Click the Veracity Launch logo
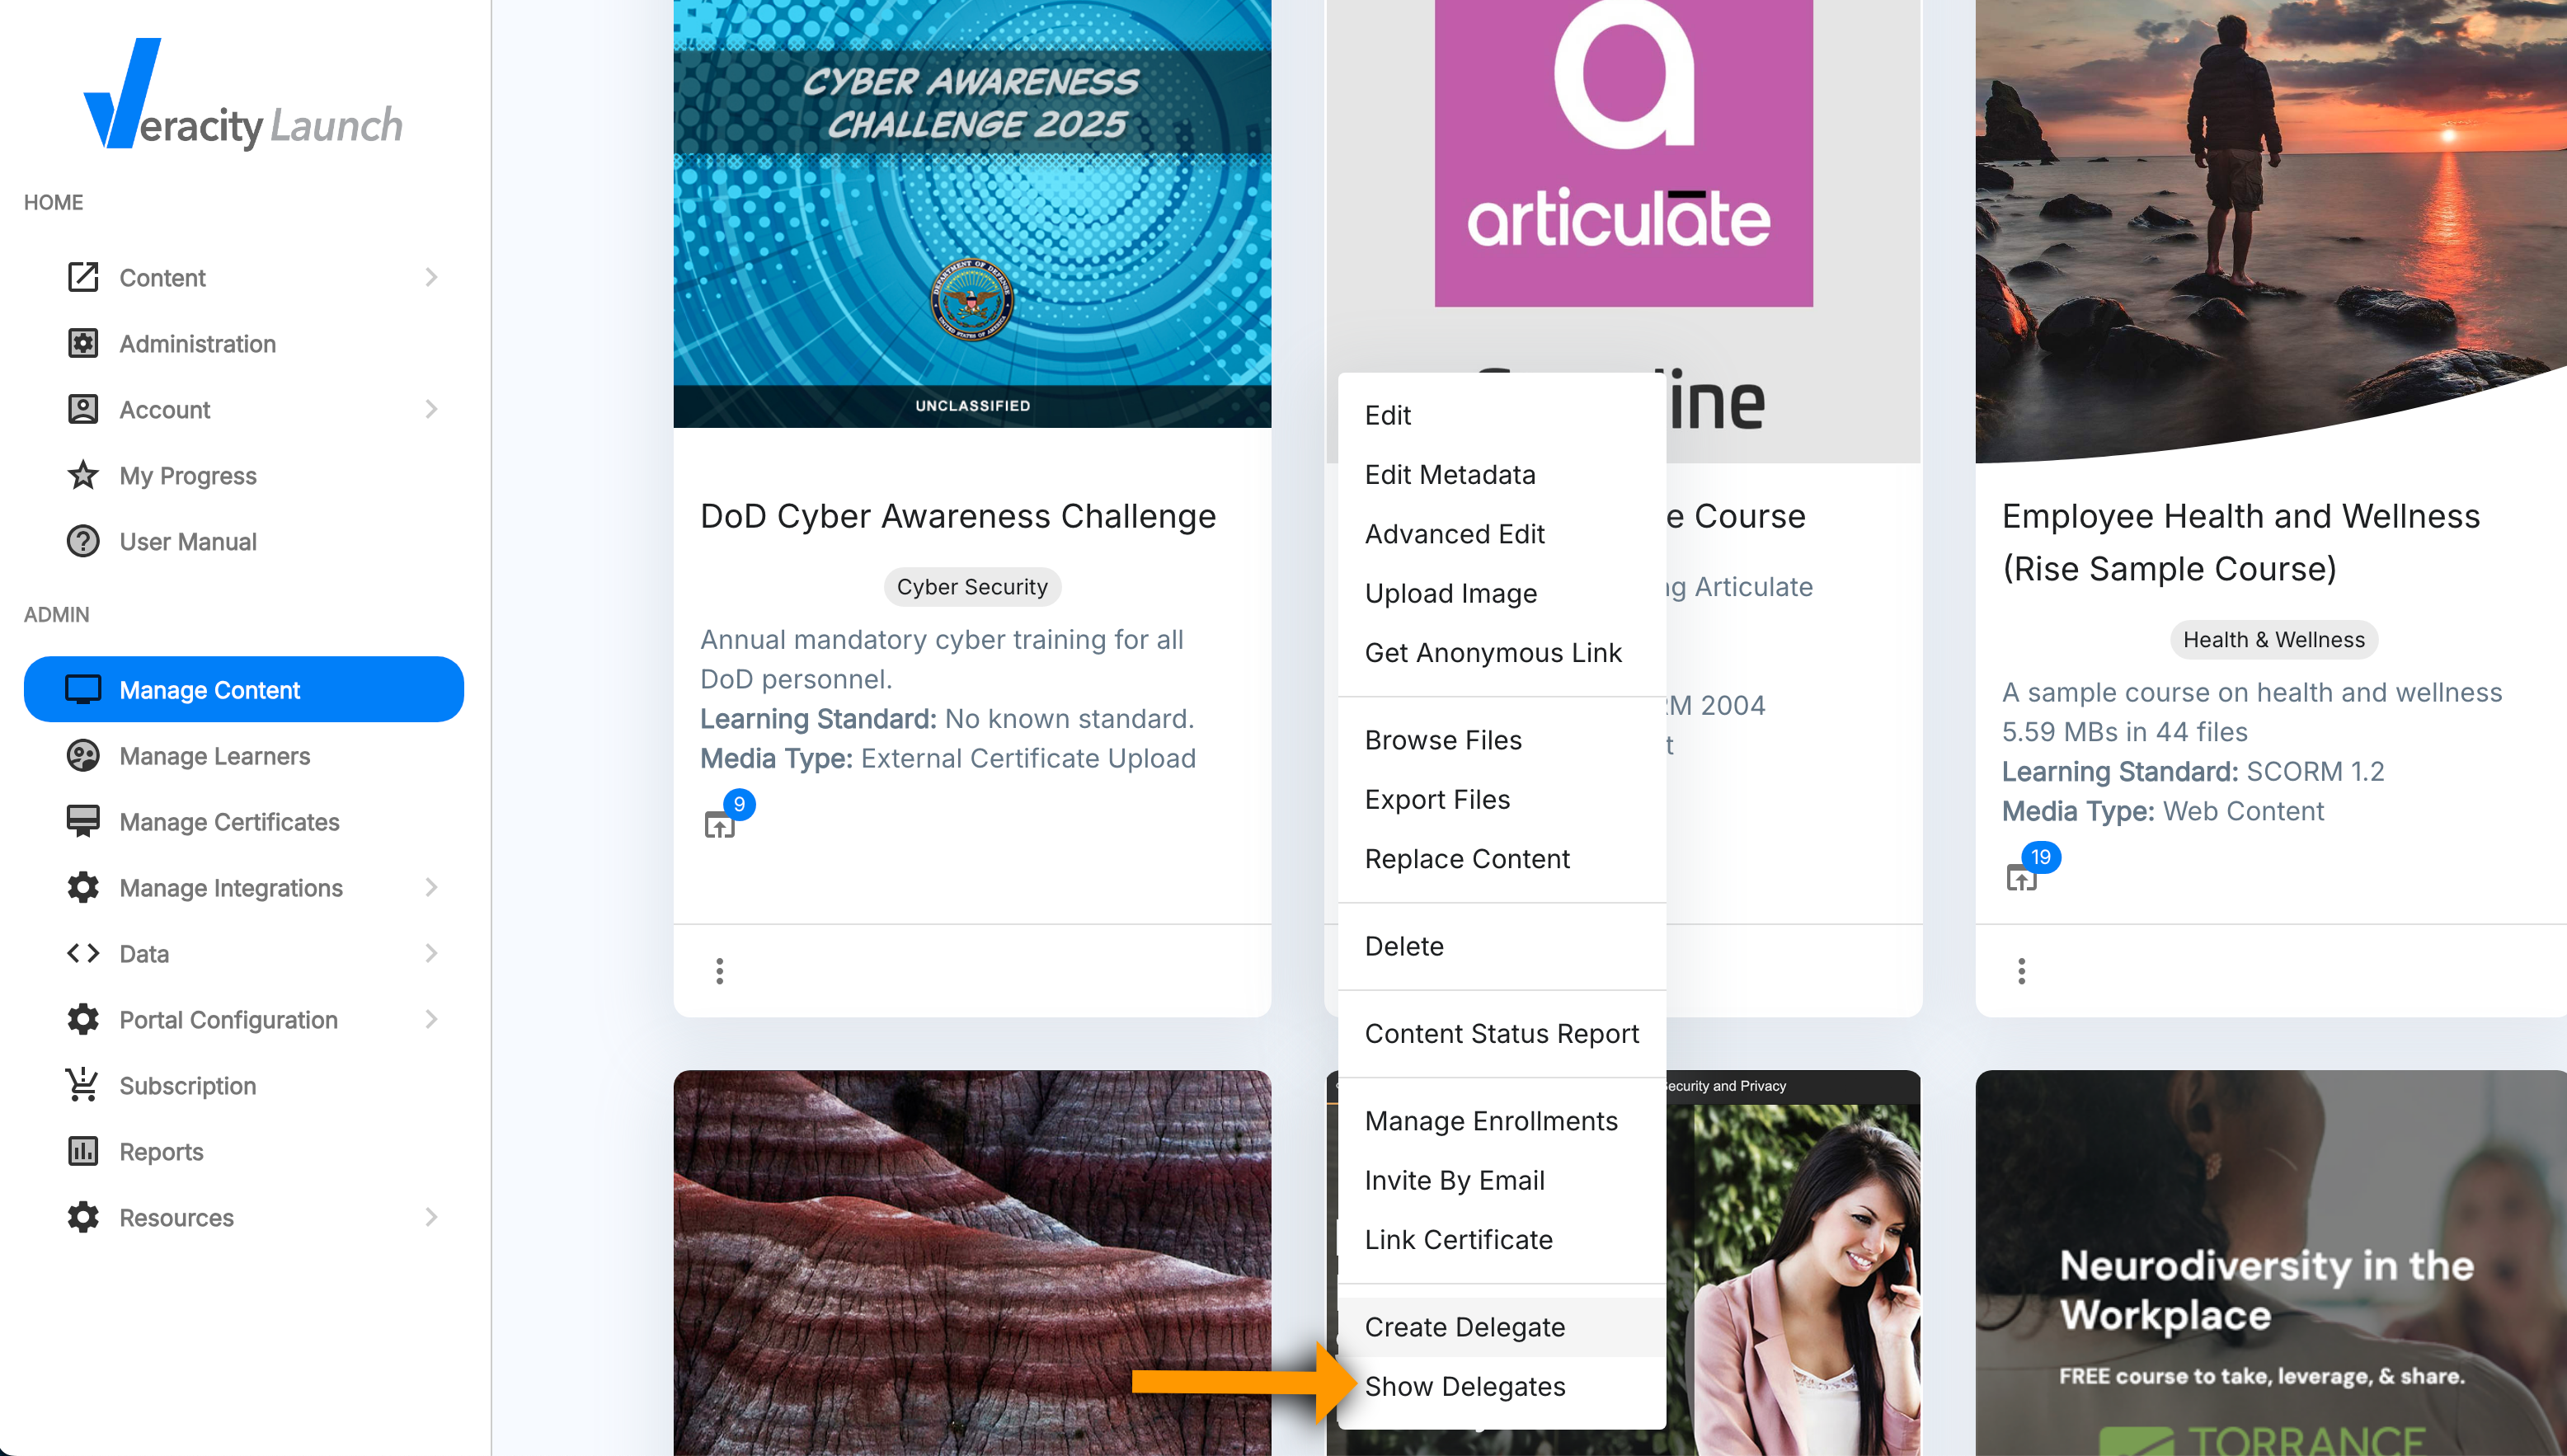 (243, 95)
